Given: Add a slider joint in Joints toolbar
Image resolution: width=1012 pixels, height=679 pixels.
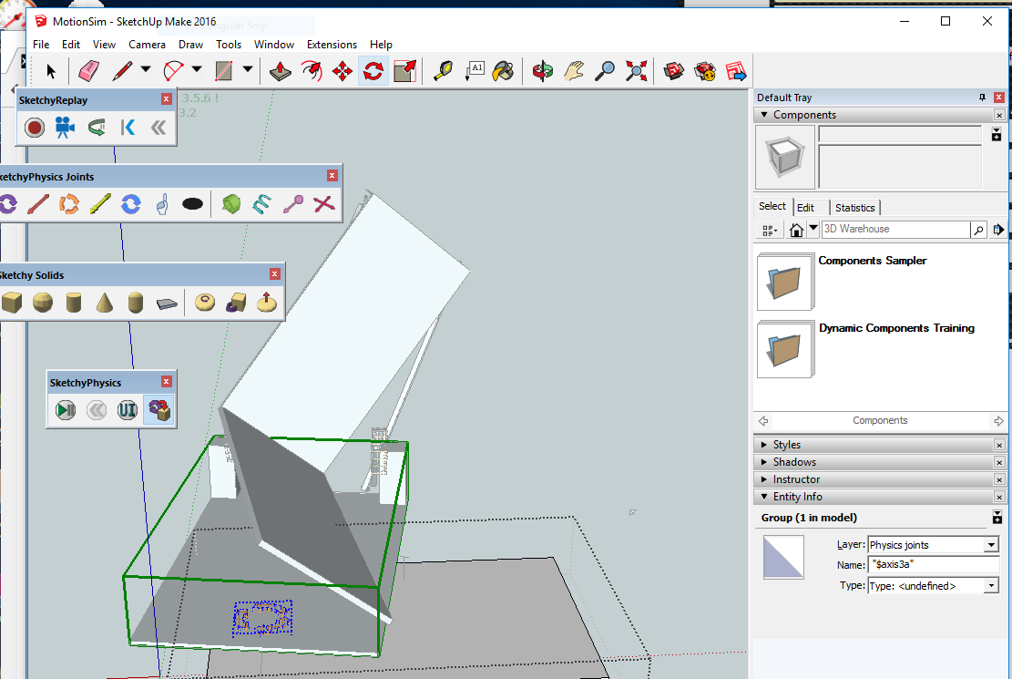Looking at the screenshot, I should click(x=38, y=205).
